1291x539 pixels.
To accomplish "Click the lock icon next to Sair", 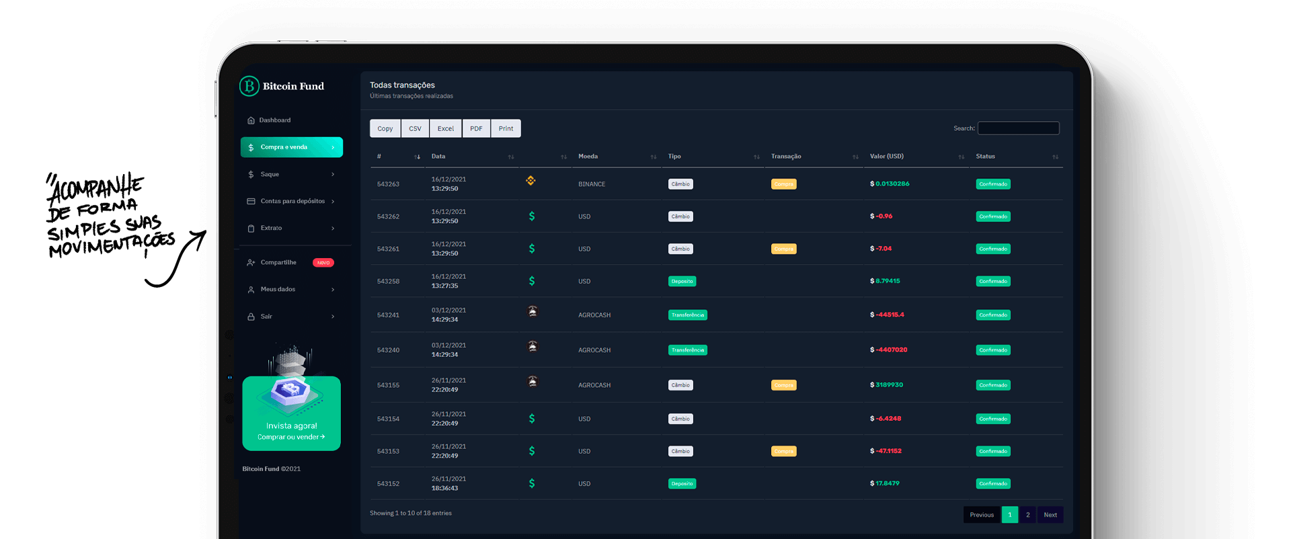I will click(251, 317).
